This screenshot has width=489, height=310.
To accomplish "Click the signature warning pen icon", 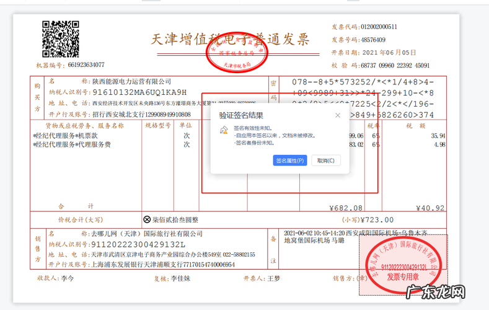I will pos(224,130).
